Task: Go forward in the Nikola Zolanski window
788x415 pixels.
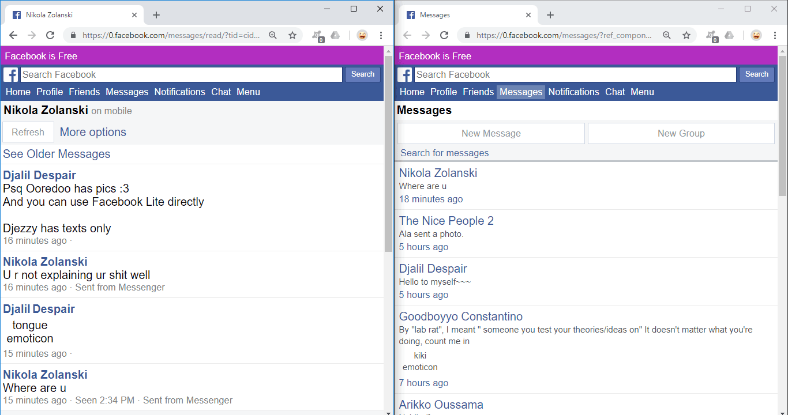Action: coord(32,35)
